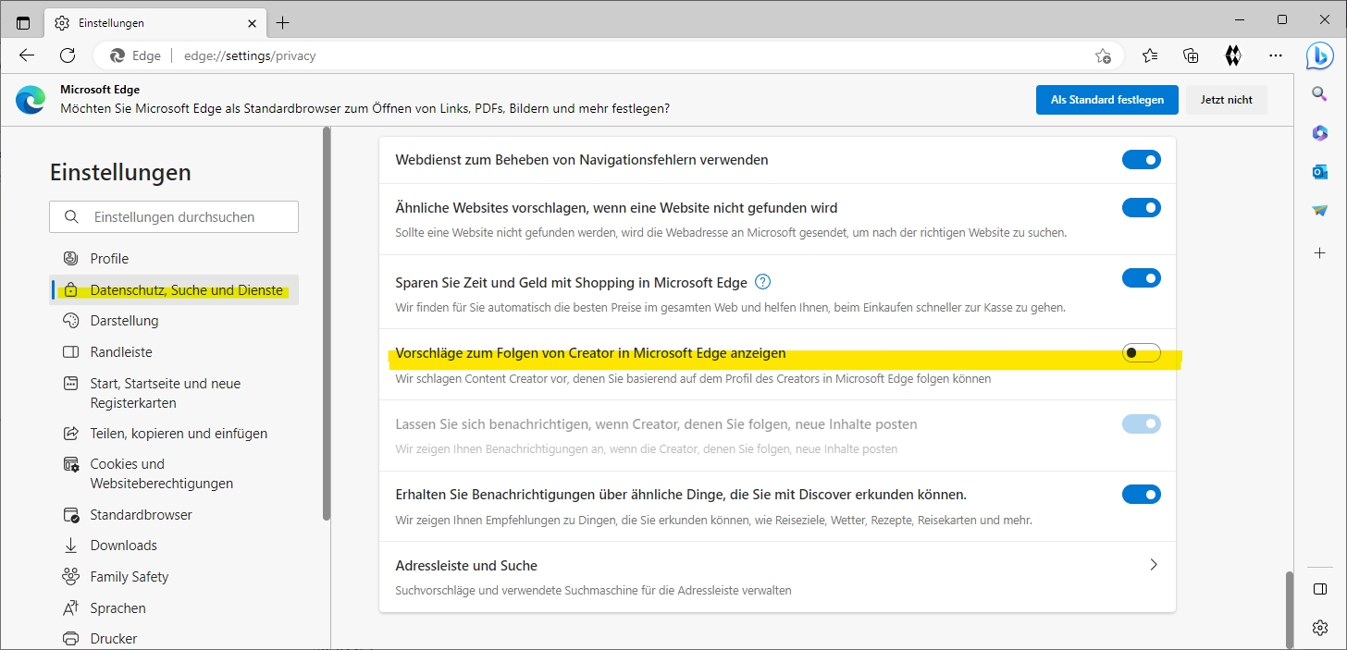Open the Favorites list icon
This screenshot has height=650, width=1347.
tap(1150, 55)
